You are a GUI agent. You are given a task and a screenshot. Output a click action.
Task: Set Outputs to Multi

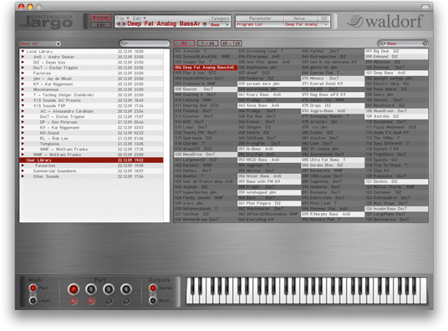[153, 301]
